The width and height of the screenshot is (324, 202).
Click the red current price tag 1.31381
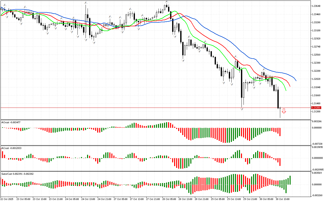[316, 108]
